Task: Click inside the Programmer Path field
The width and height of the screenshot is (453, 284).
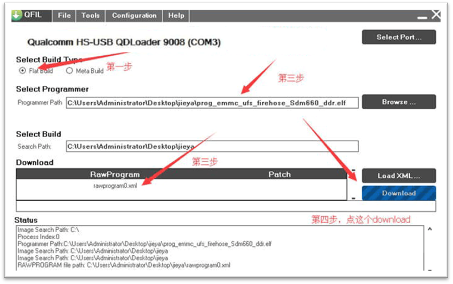Action: (x=212, y=103)
